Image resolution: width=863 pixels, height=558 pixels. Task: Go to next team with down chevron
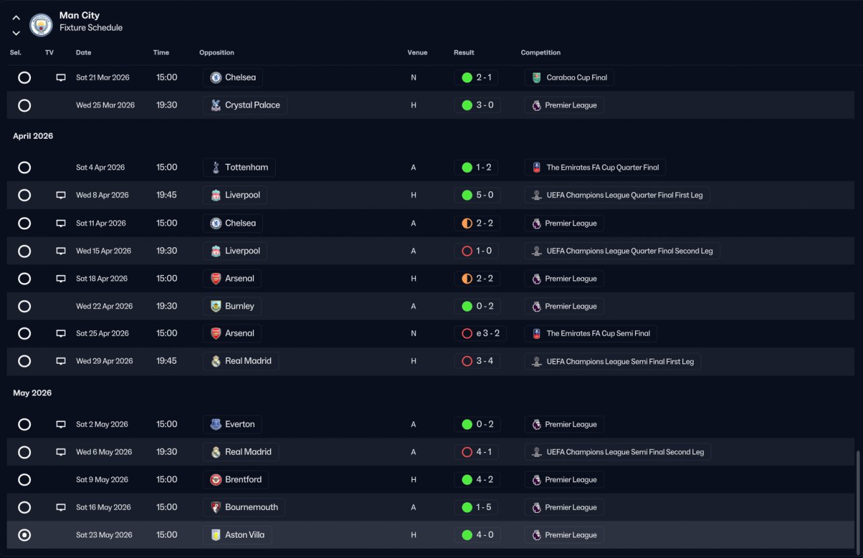(16, 32)
